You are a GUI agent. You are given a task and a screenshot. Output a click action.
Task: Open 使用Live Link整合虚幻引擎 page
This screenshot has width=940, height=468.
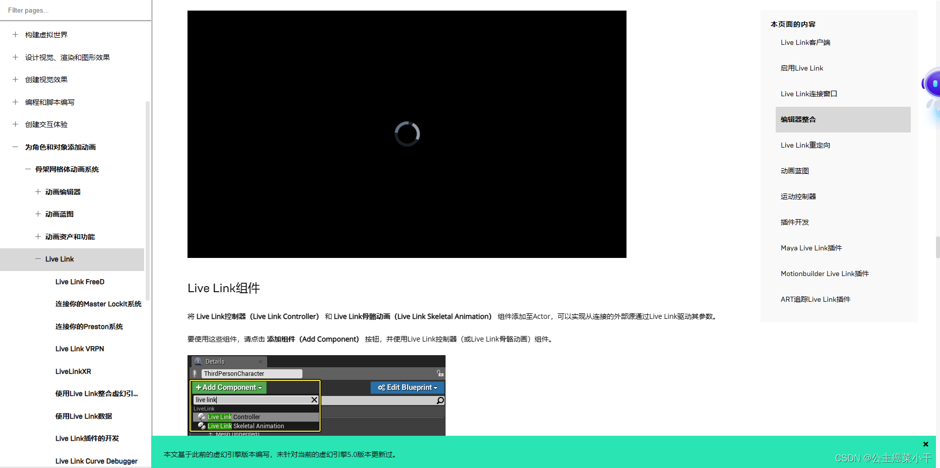tap(96, 393)
